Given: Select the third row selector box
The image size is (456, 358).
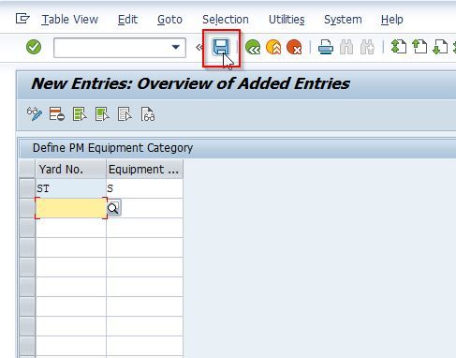Looking at the screenshot, I should tap(27, 228).
